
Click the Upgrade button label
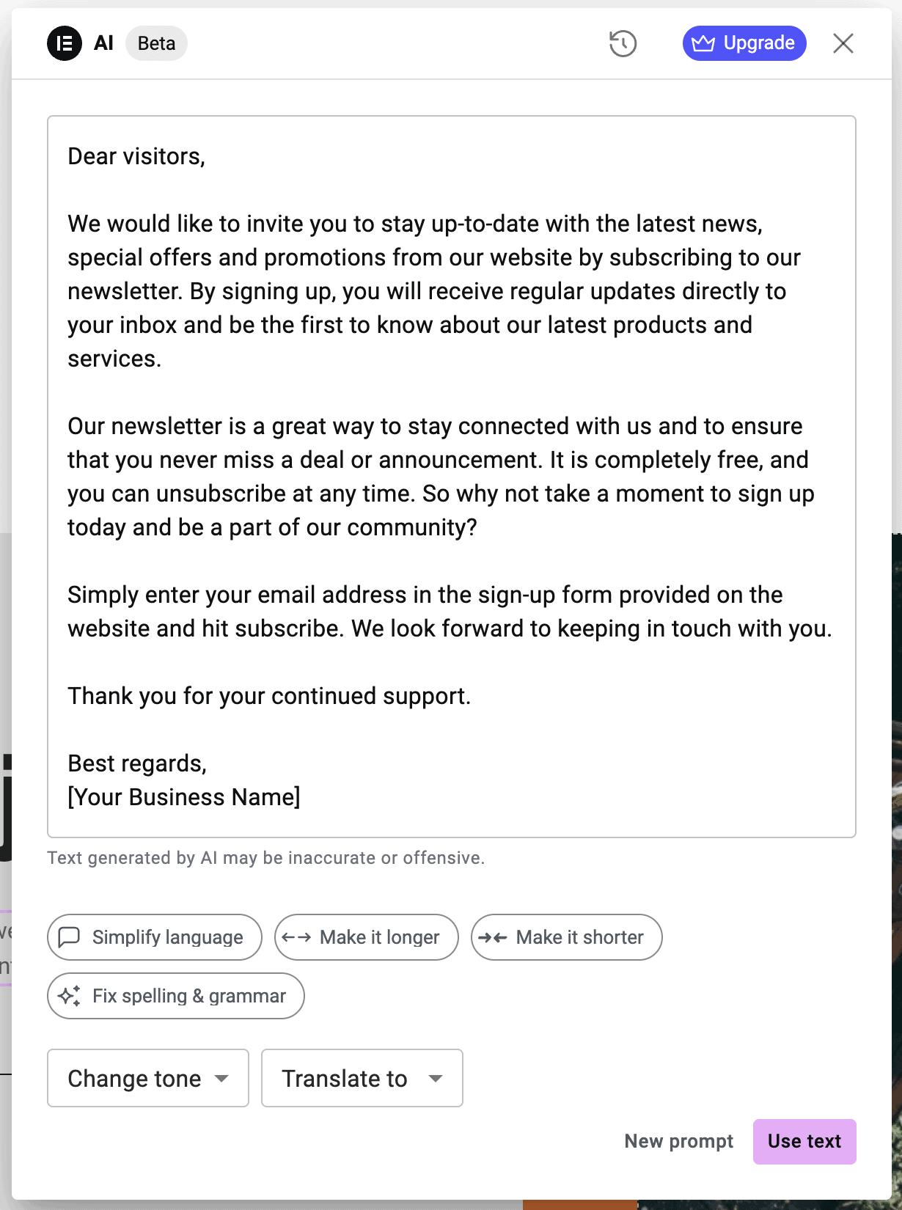759,43
